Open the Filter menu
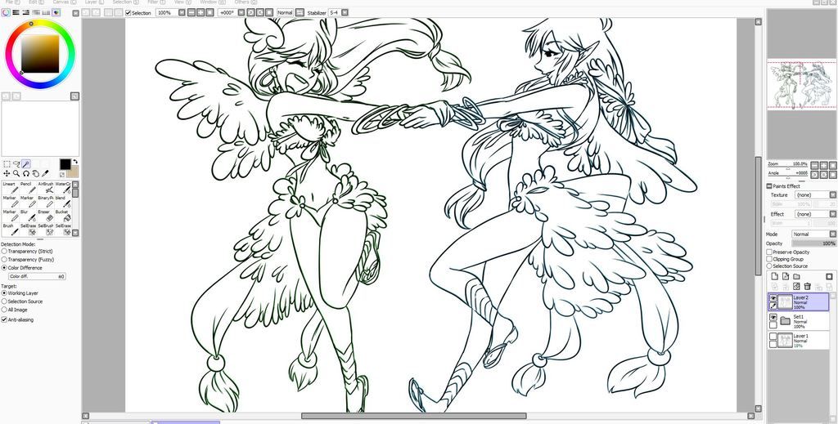This screenshot has width=838, height=424. click(152, 2)
